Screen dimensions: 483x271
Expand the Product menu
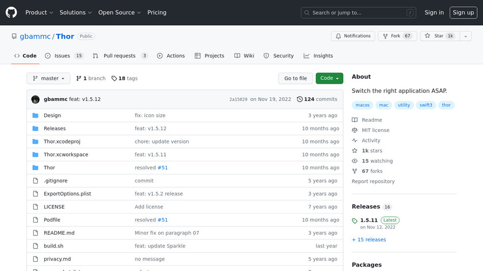(x=39, y=12)
